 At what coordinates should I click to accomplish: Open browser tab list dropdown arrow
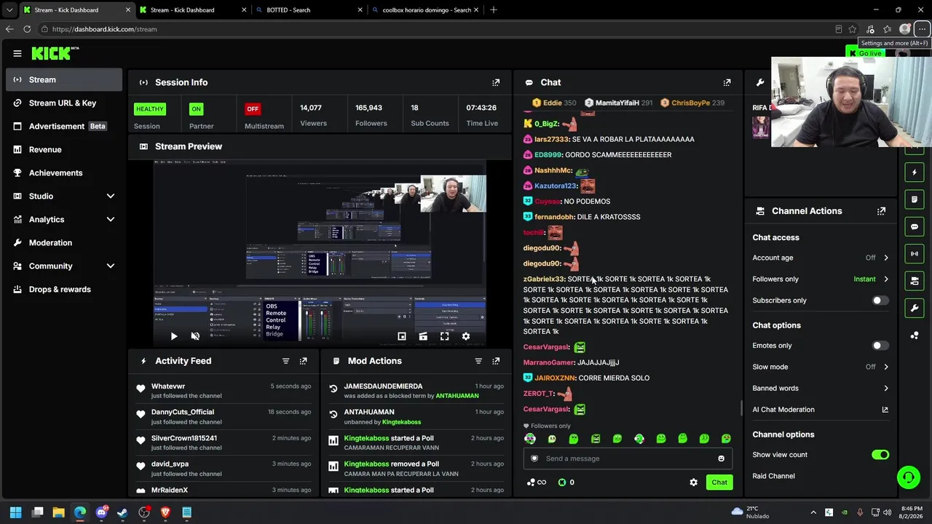9,10
